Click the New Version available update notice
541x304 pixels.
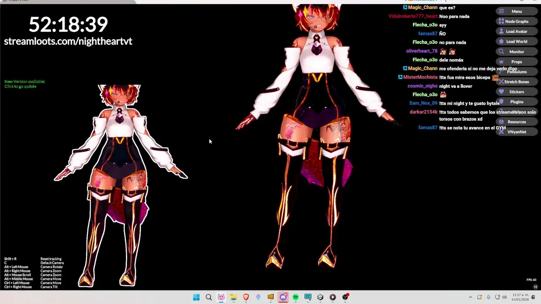pos(25,84)
